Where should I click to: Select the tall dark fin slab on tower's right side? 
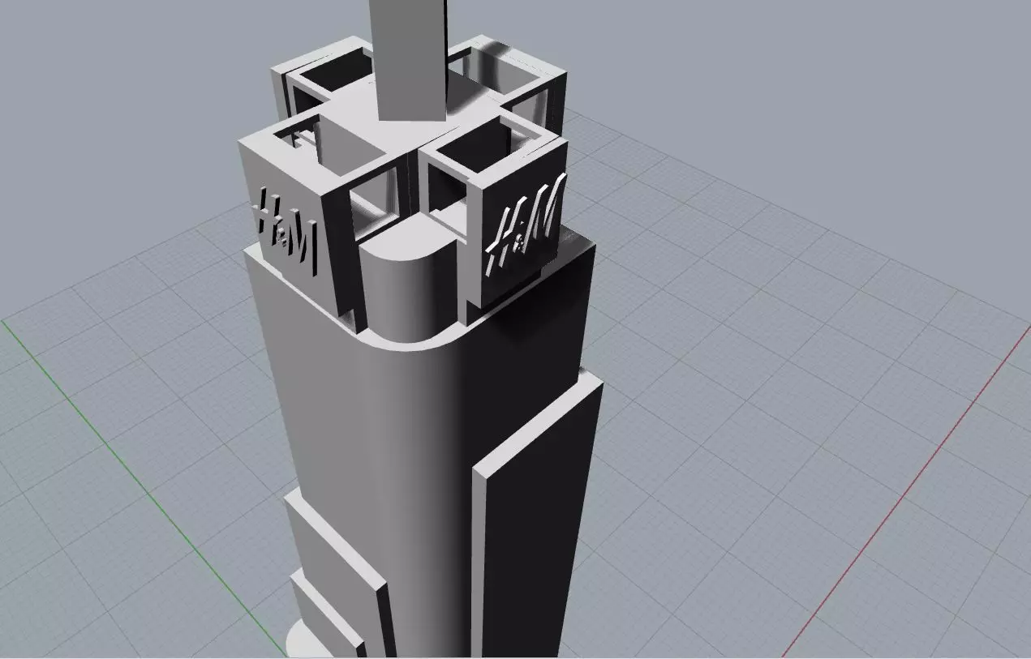(x=536, y=515)
